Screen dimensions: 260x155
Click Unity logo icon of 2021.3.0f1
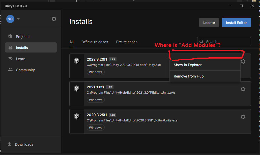pyautogui.click(x=77, y=88)
